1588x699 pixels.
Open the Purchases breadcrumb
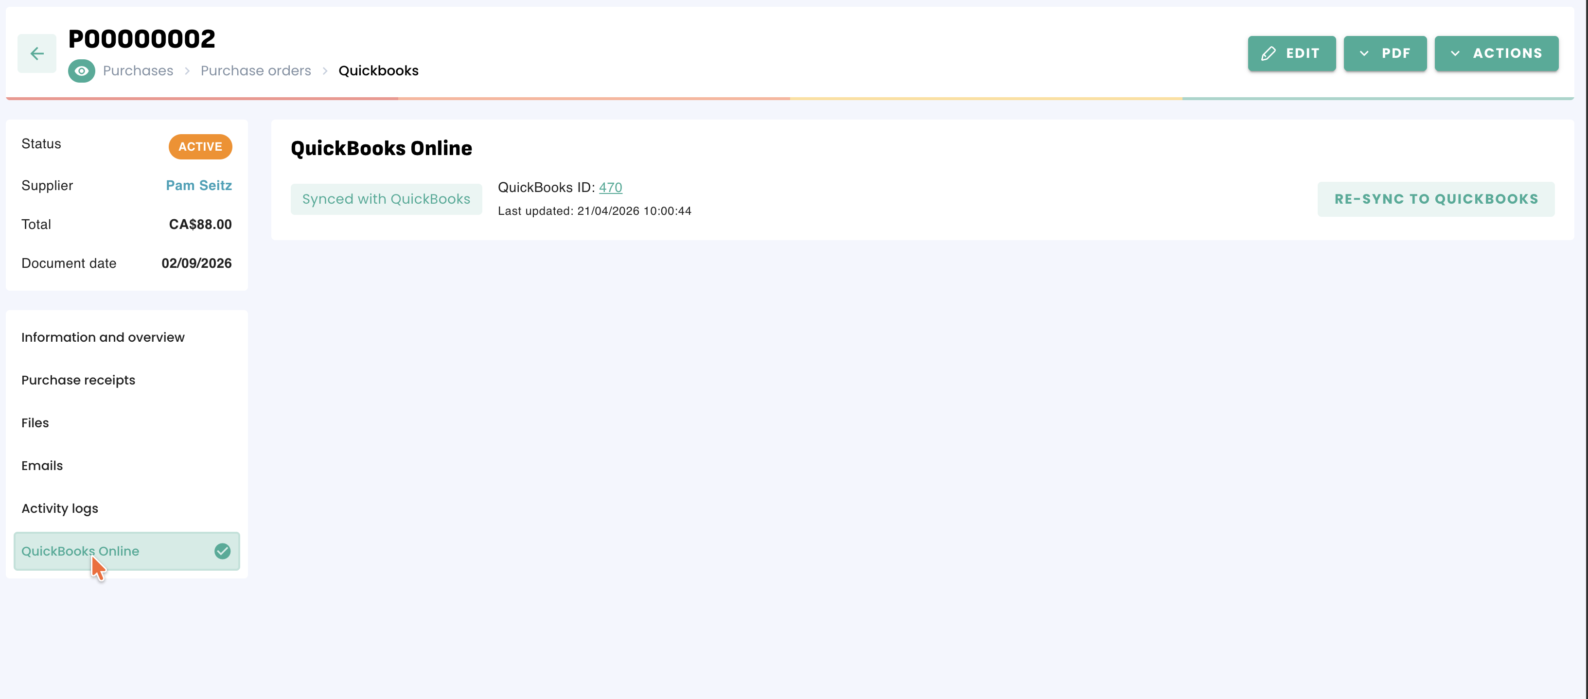tap(138, 71)
